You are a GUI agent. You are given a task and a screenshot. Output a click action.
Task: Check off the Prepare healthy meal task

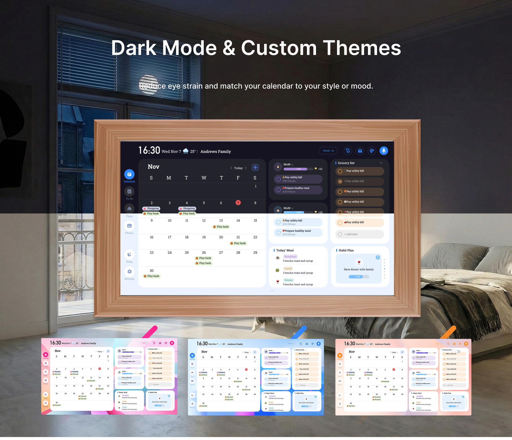[279, 190]
